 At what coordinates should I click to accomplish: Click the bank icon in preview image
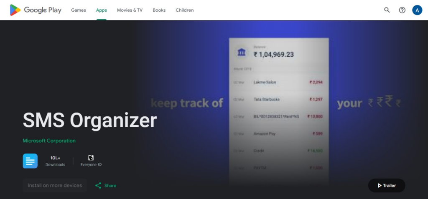tap(242, 52)
